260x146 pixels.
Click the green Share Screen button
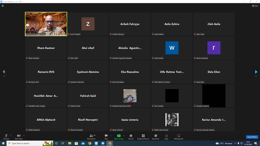pyautogui.click(x=119, y=137)
